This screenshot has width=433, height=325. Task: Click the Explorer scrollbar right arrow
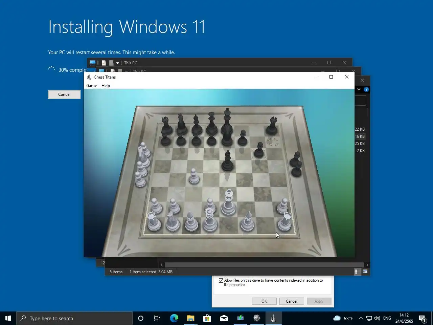click(367, 265)
